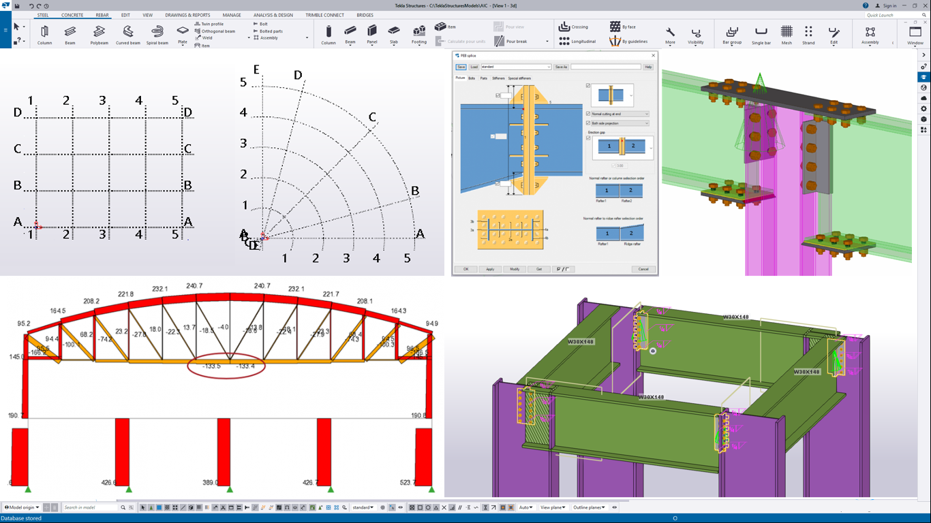Pick the Polybeam tool
This screenshot has height=523, width=931.
tap(100, 32)
